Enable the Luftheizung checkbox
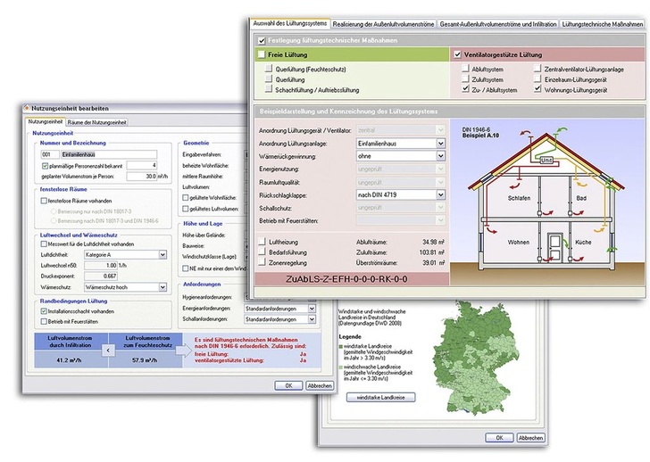Screen dimensions: 650x462 pyautogui.click(x=262, y=242)
